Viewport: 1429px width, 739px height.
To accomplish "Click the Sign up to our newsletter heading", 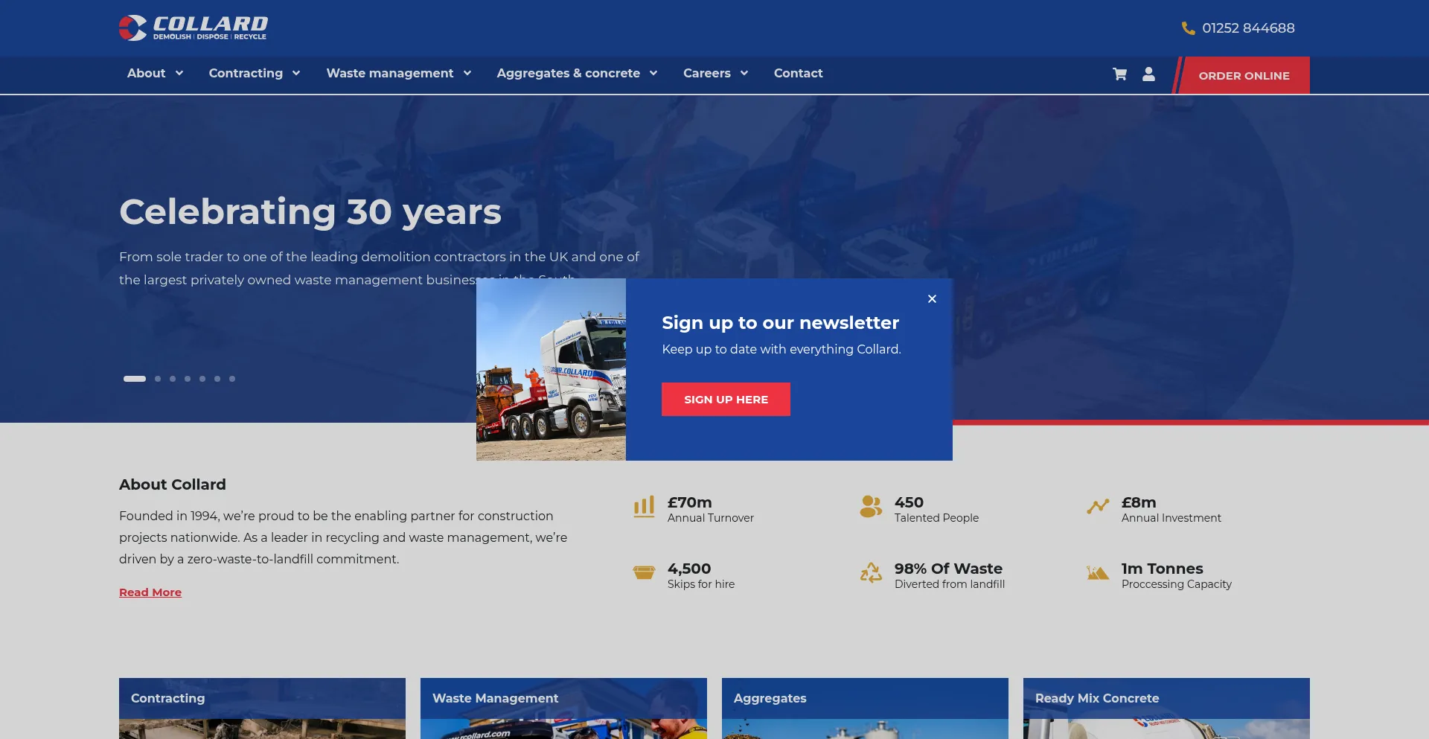I will pos(781,323).
